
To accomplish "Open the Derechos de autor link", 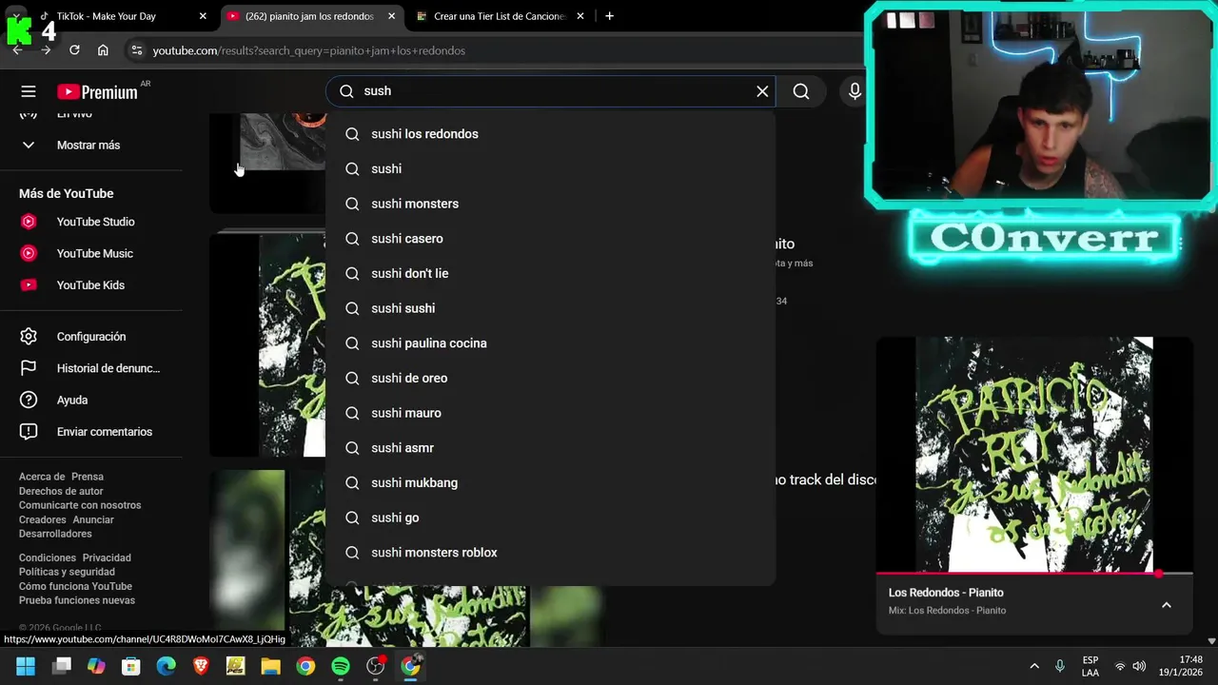I will (61, 491).
